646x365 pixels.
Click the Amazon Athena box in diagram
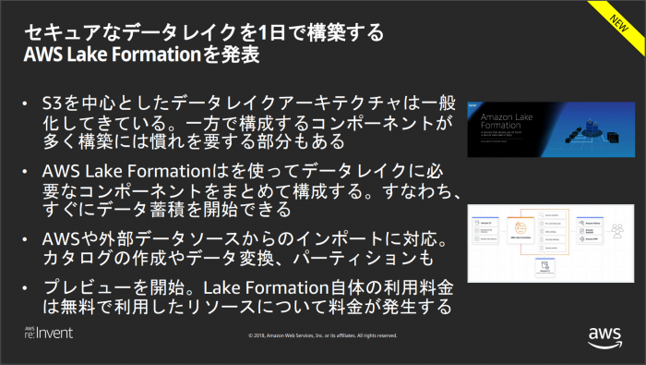(x=591, y=223)
